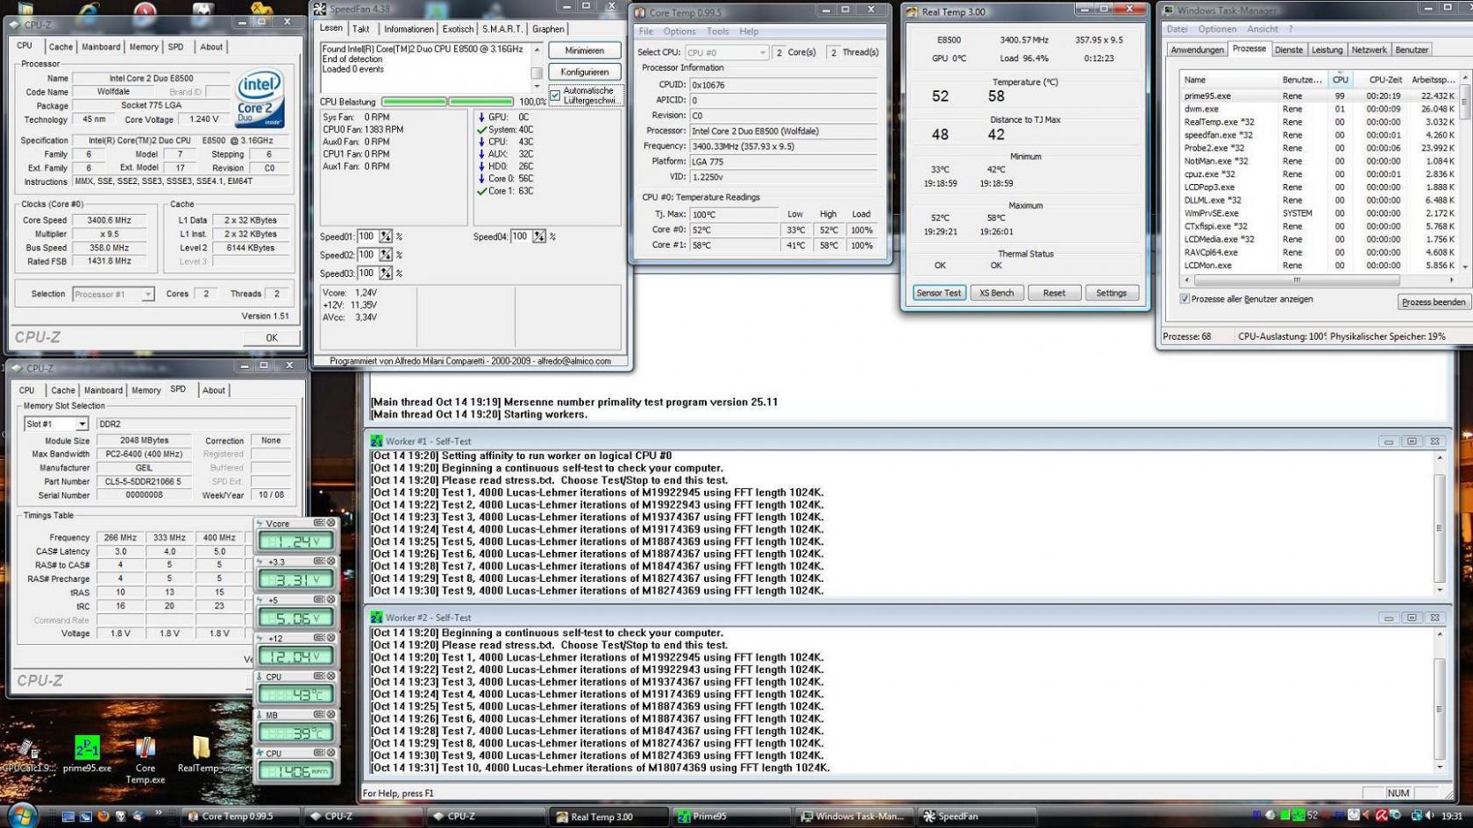Open the Processor #1 selection dropdown in CPU-Z
Viewport: 1473px width, 828px height.
click(114, 294)
